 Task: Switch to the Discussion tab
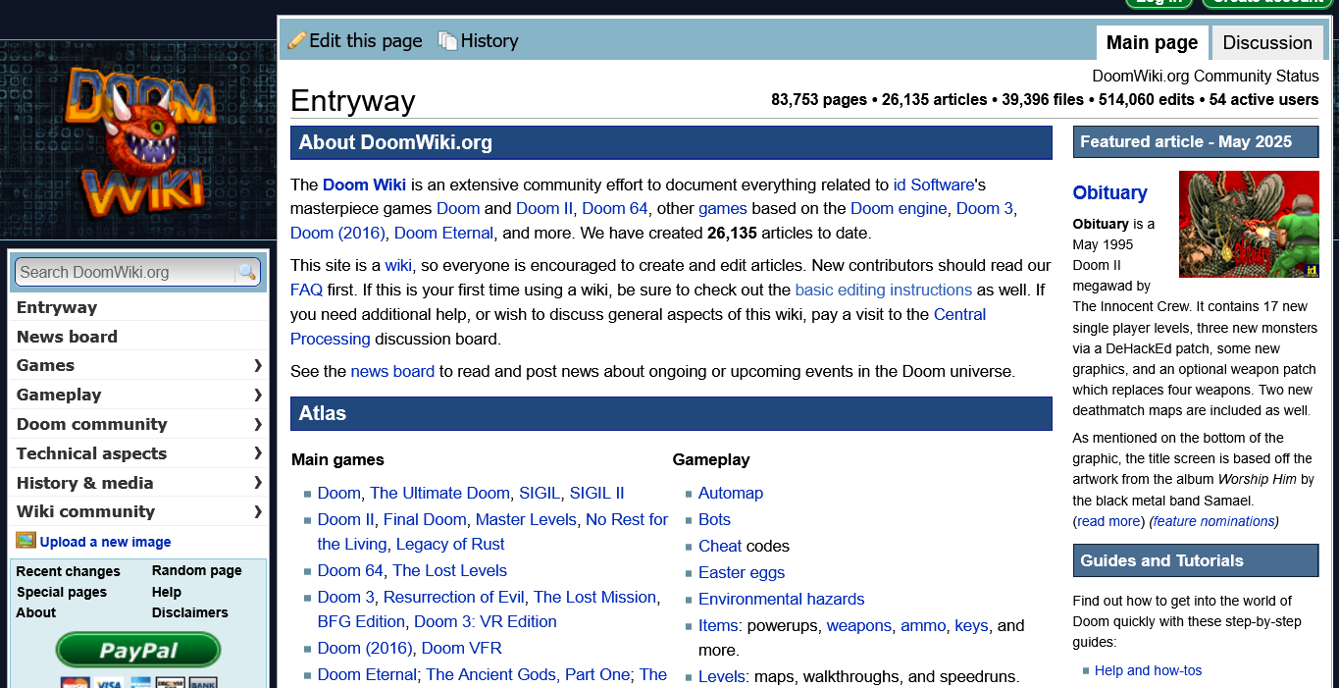[1266, 43]
